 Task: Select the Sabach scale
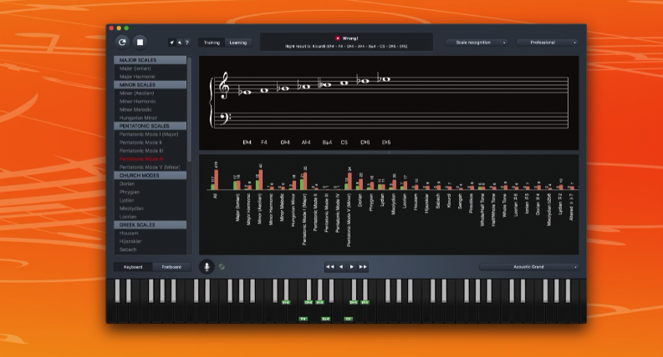click(x=150, y=249)
